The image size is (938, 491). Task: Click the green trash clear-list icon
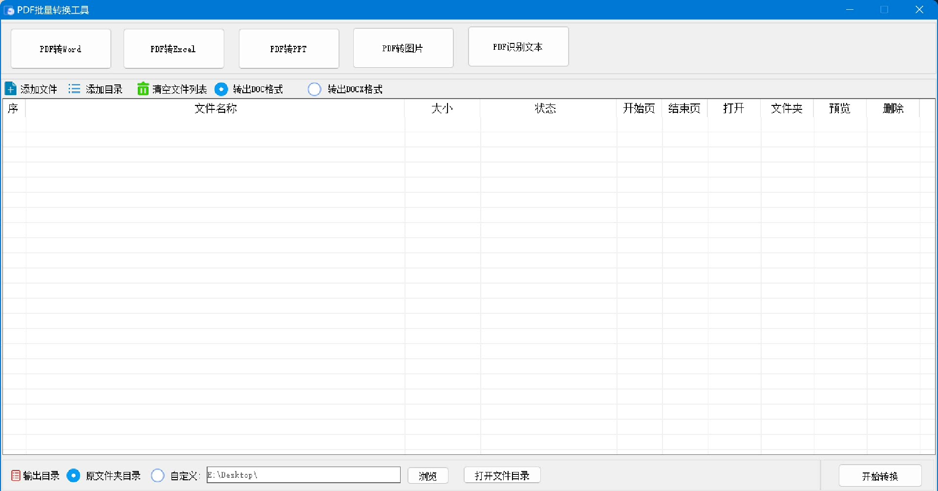[143, 89]
